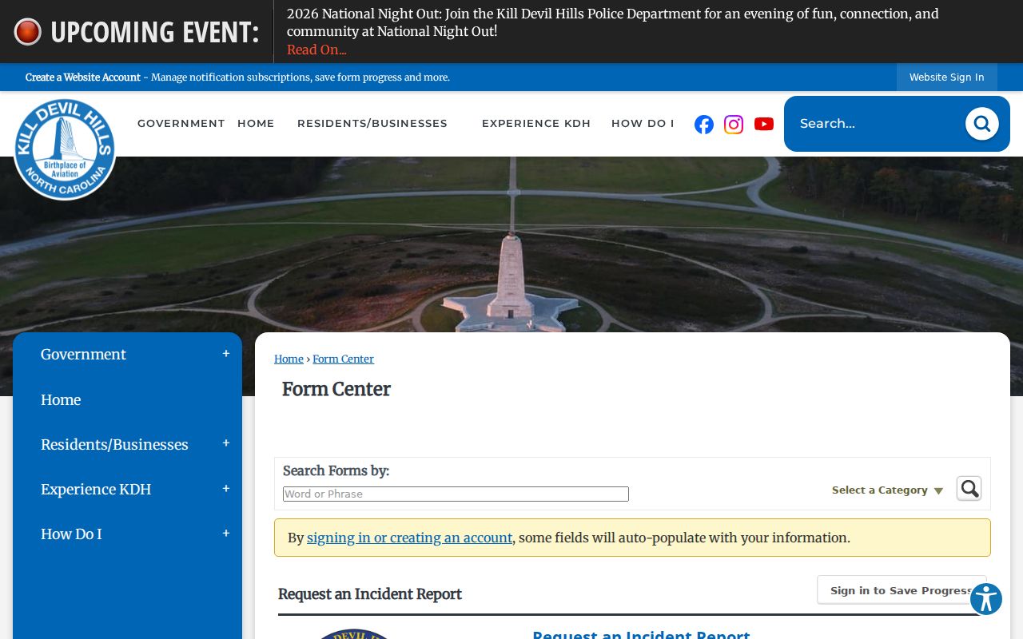Click the Home breadcrumb link
The width and height of the screenshot is (1023, 639).
(x=289, y=359)
